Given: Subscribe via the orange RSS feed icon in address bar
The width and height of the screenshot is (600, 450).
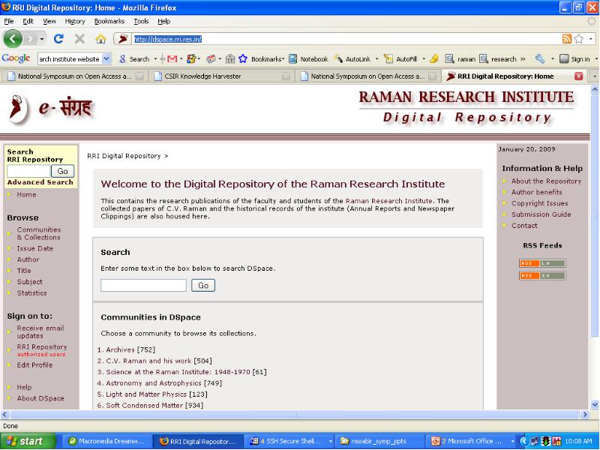Looking at the screenshot, I should [567, 39].
